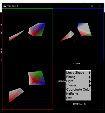
Task: Click the LEFT label beside the menu
Action: point(62,81)
